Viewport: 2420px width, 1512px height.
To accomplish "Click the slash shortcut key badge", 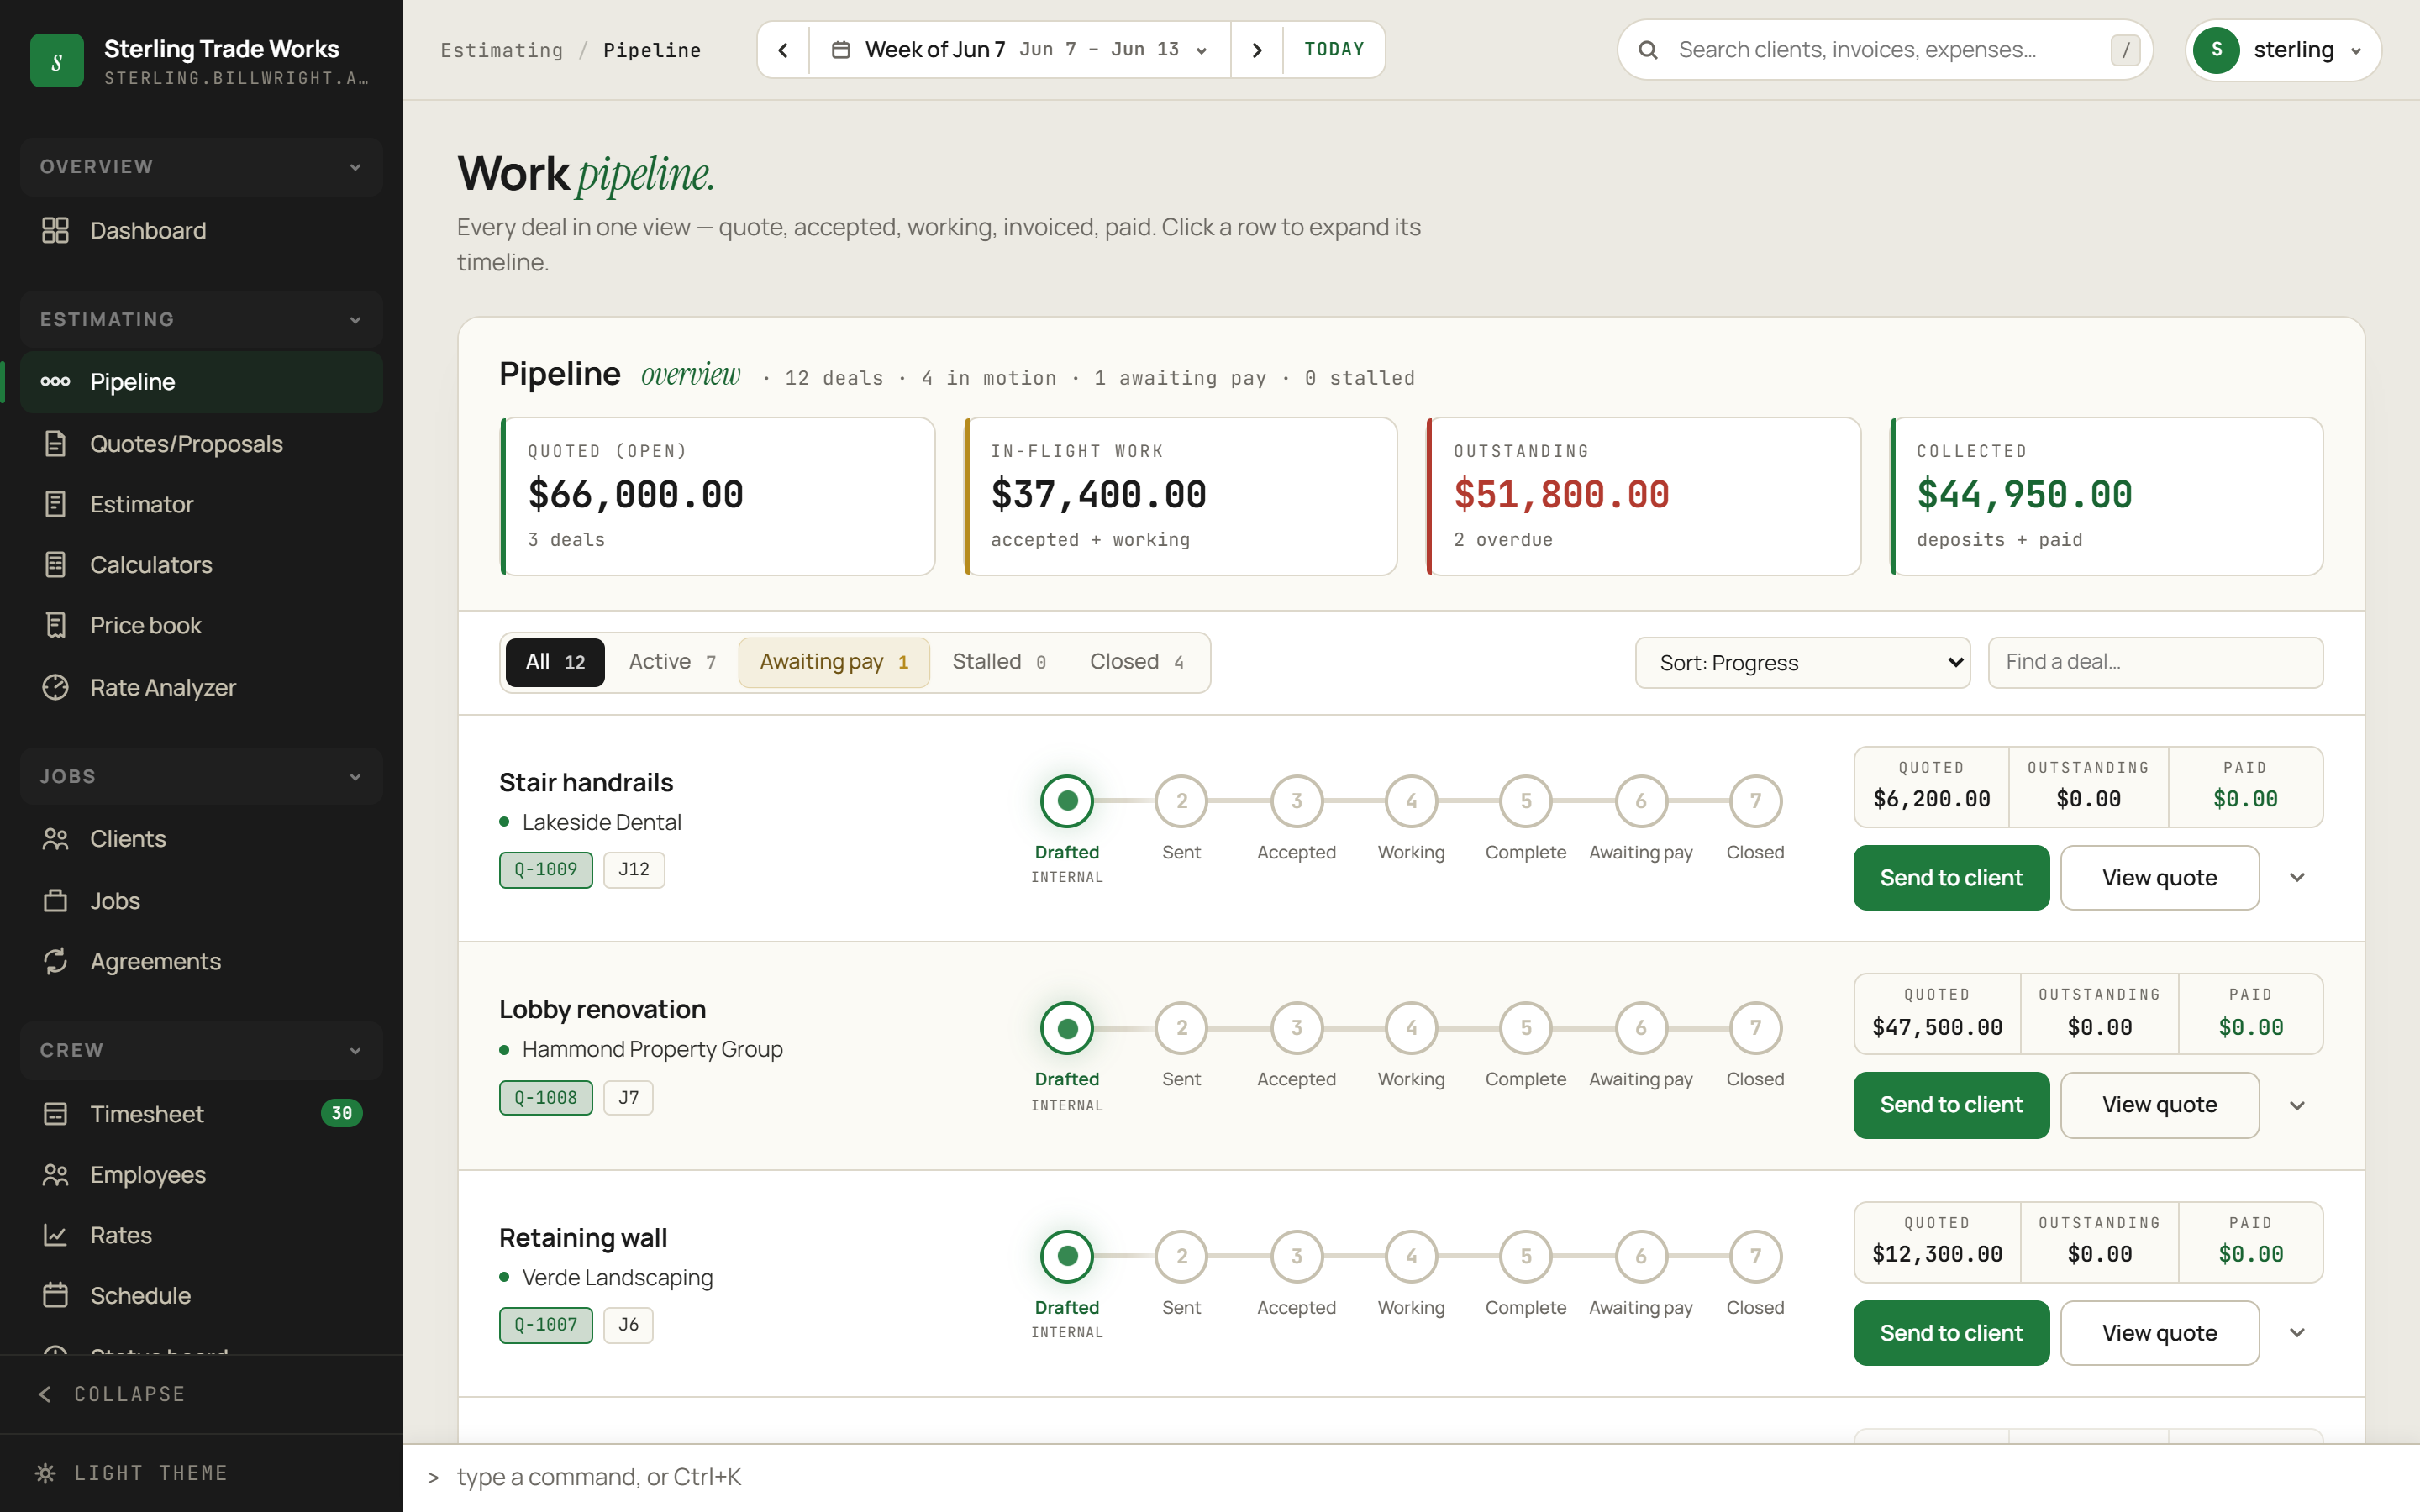I will (x=2125, y=50).
